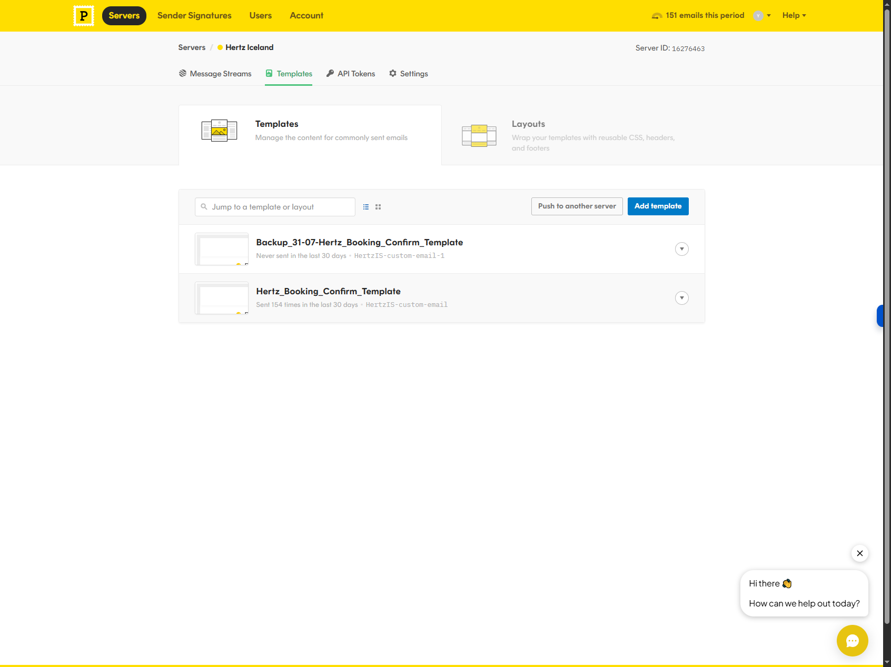Switch to list view icon

pos(366,207)
